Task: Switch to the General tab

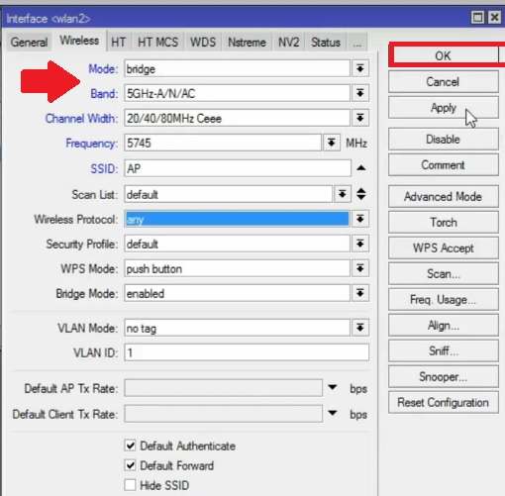Action: 29,42
